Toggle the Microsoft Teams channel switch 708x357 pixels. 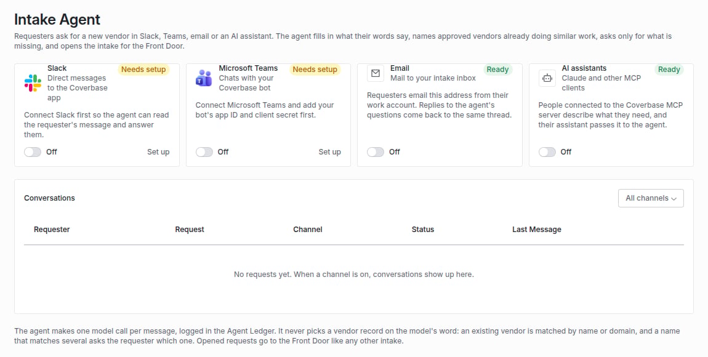click(x=204, y=152)
